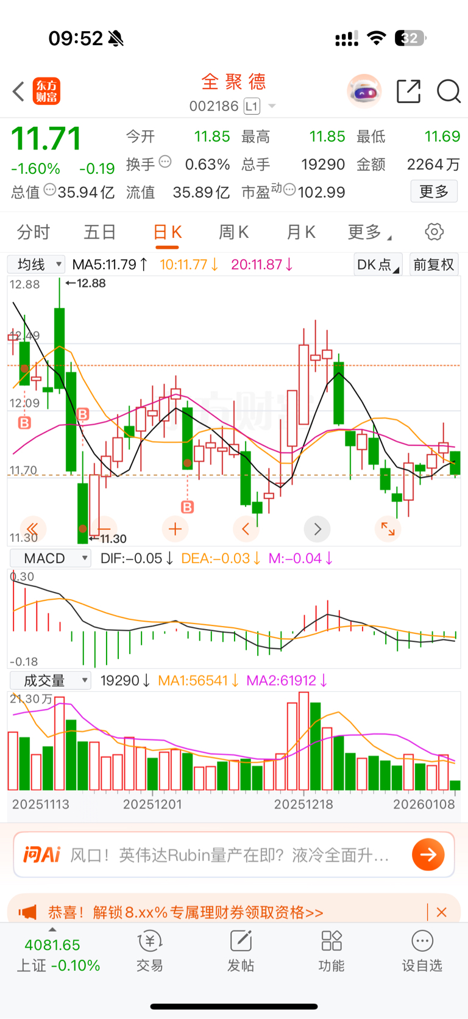Zoom in chart with plus icon
The width and height of the screenshot is (468, 1019).
coord(175,528)
